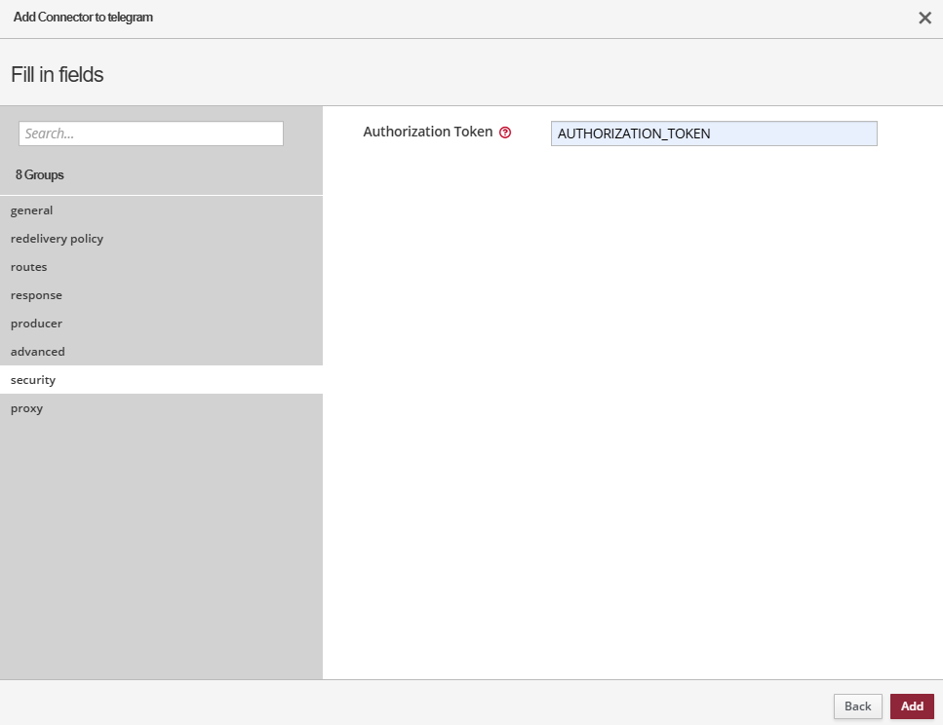Select the redelivery policy group
Viewport: 943px width, 725px height.
tap(57, 239)
